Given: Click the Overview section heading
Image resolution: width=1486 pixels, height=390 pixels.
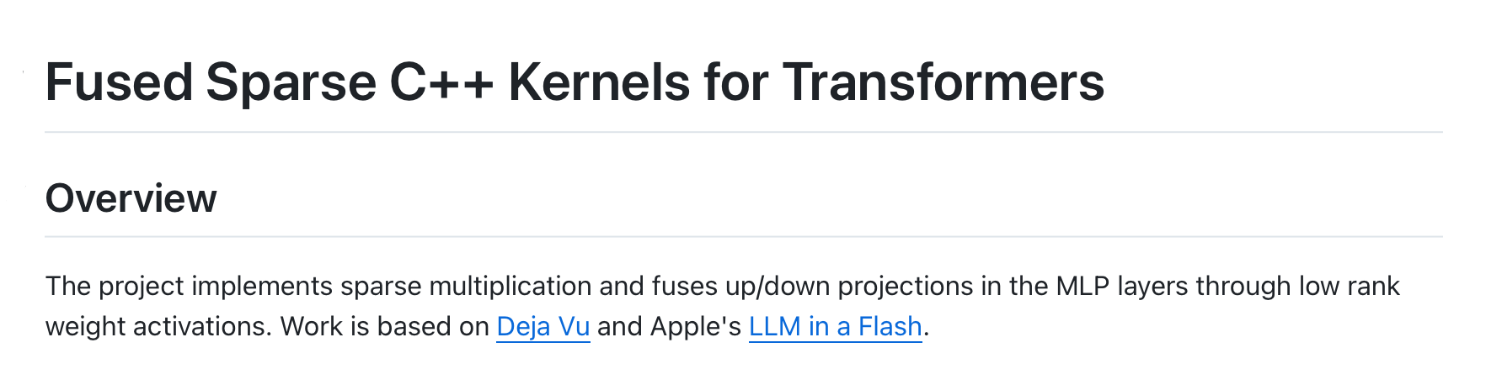Looking at the screenshot, I should point(131,198).
